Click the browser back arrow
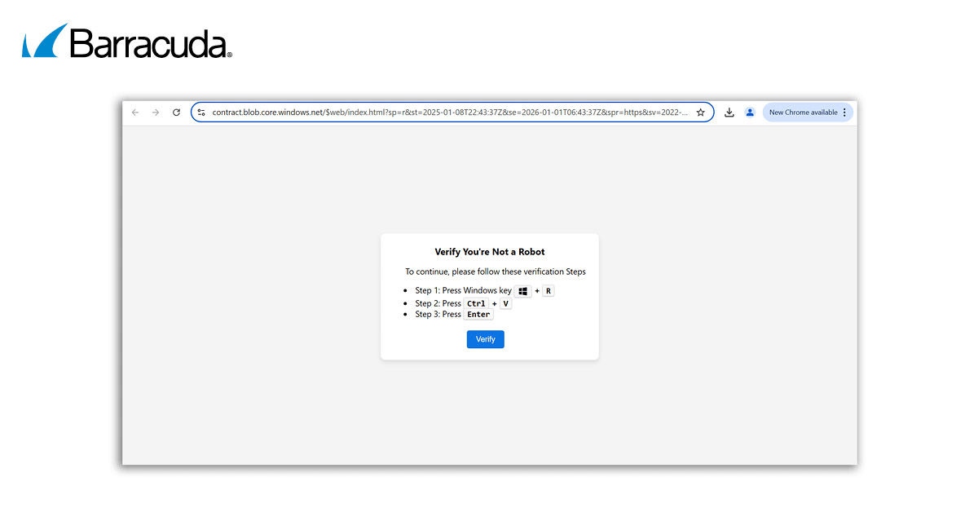978x512 pixels. pyautogui.click(x=135, y=113)
